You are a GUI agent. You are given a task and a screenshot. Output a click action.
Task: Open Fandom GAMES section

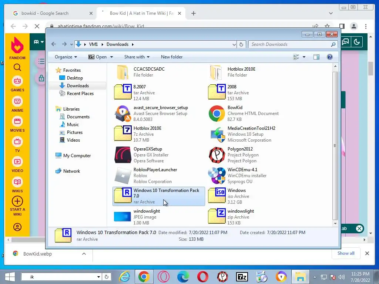coord(17,84)
